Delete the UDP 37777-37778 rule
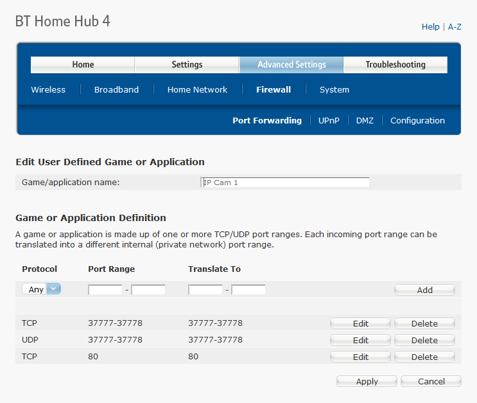 (x=424, y=340)
